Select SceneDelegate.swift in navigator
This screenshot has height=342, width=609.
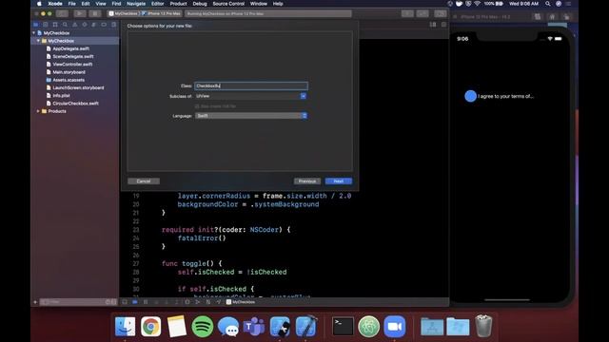73,57
